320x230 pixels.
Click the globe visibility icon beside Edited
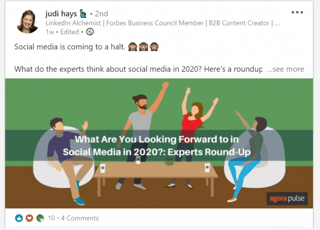click(90, 32)
